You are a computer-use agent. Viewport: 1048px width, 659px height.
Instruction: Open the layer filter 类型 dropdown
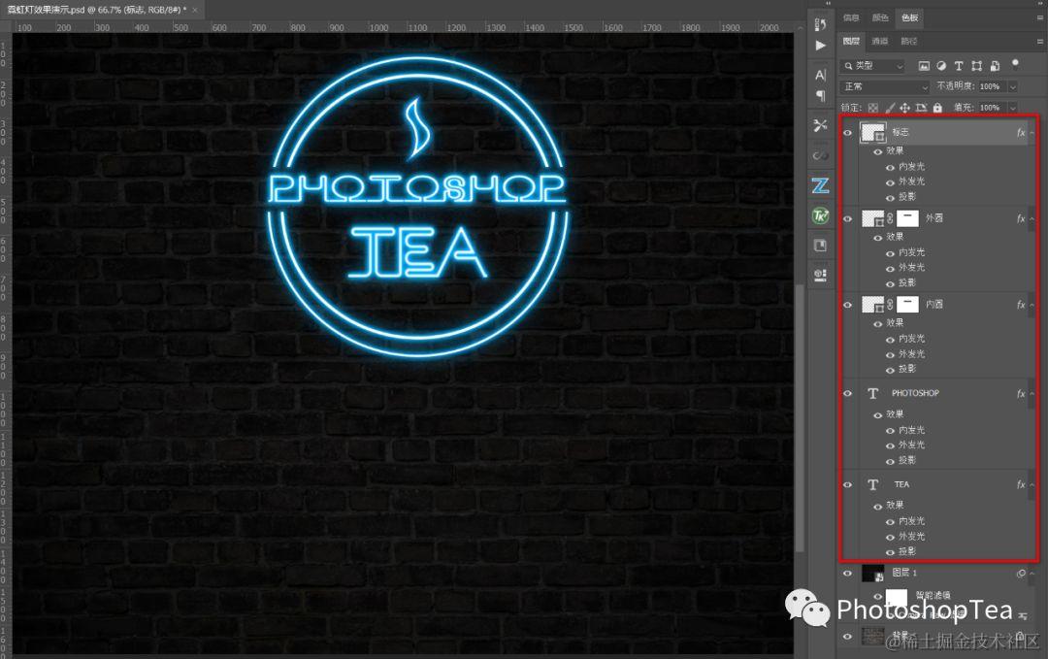tap(873, 65)
